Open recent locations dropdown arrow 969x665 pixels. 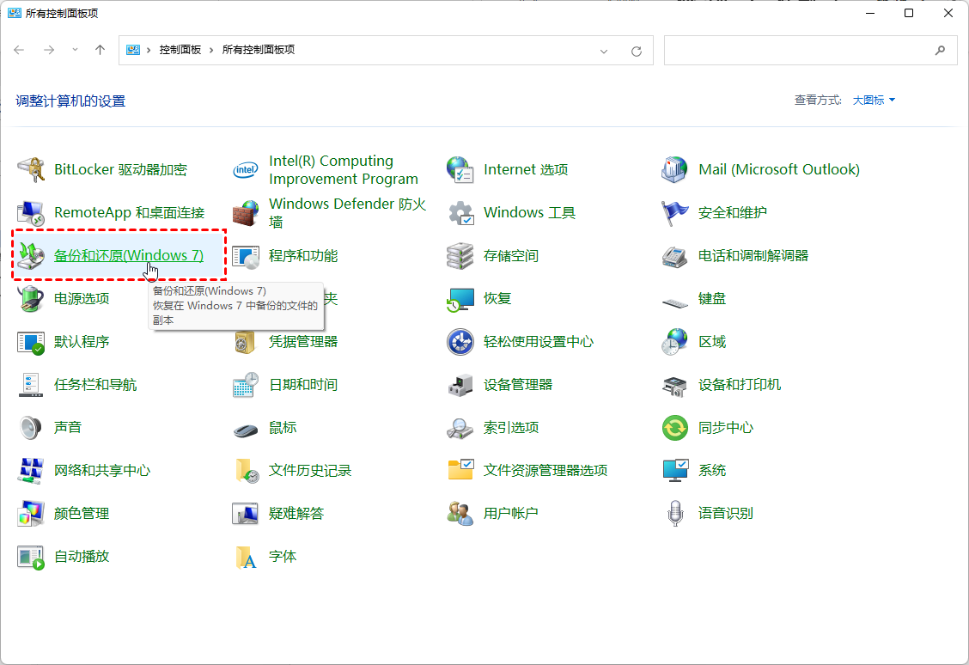point(75,51)
